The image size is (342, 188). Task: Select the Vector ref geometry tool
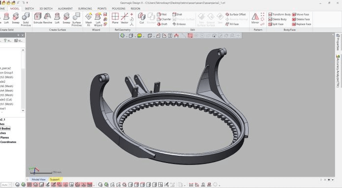[124, 18]
